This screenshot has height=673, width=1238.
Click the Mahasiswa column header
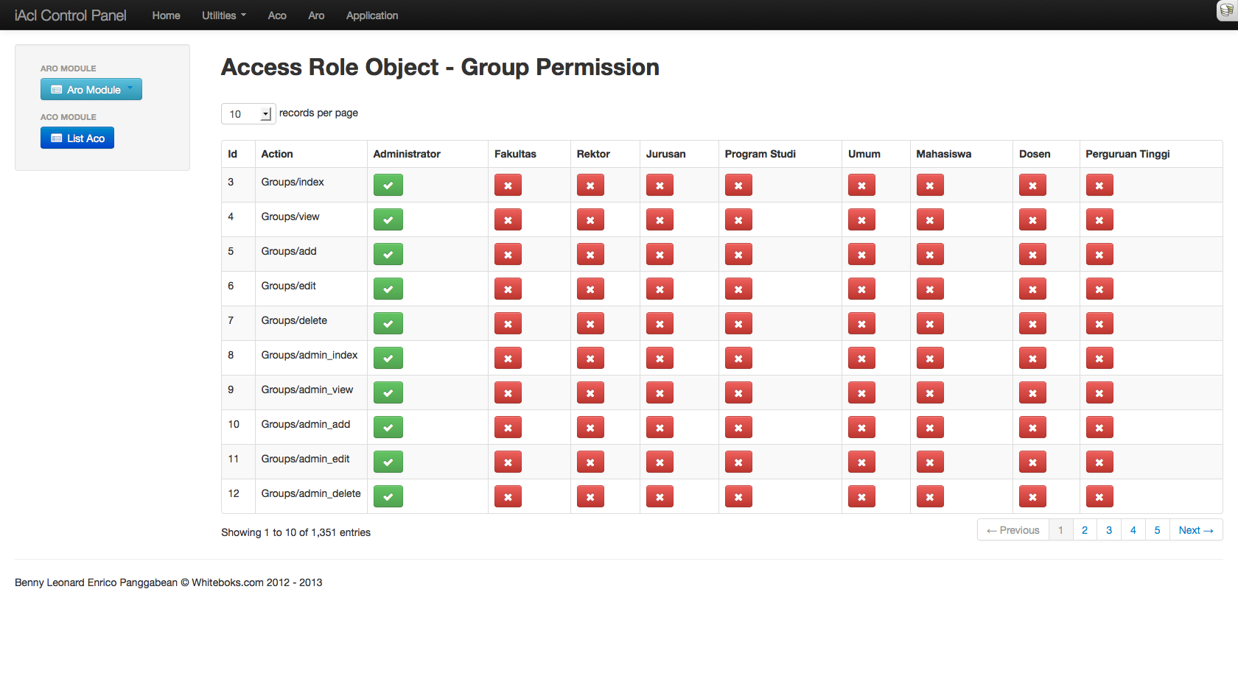(961, 154)
